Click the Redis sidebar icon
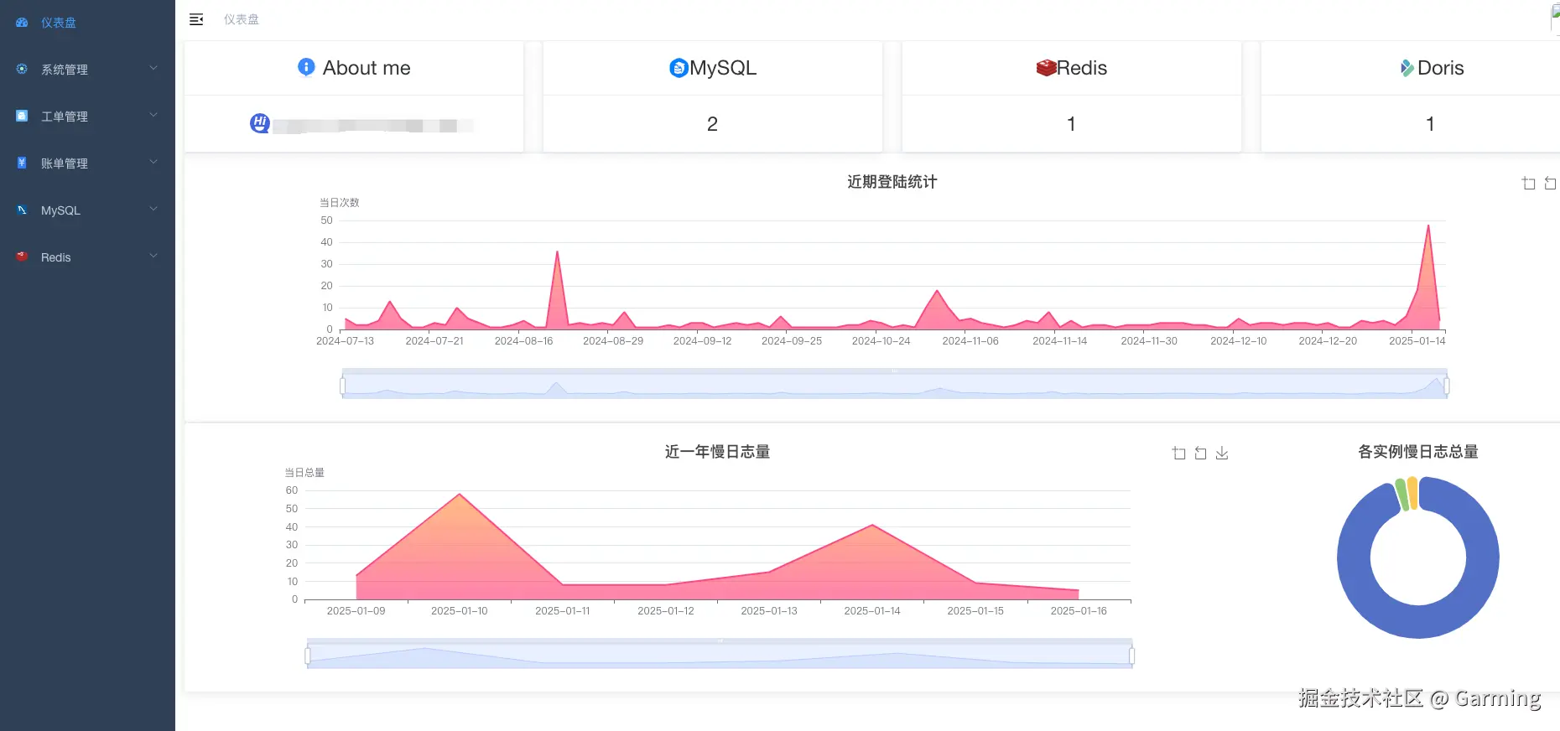 tap(22, 257)
